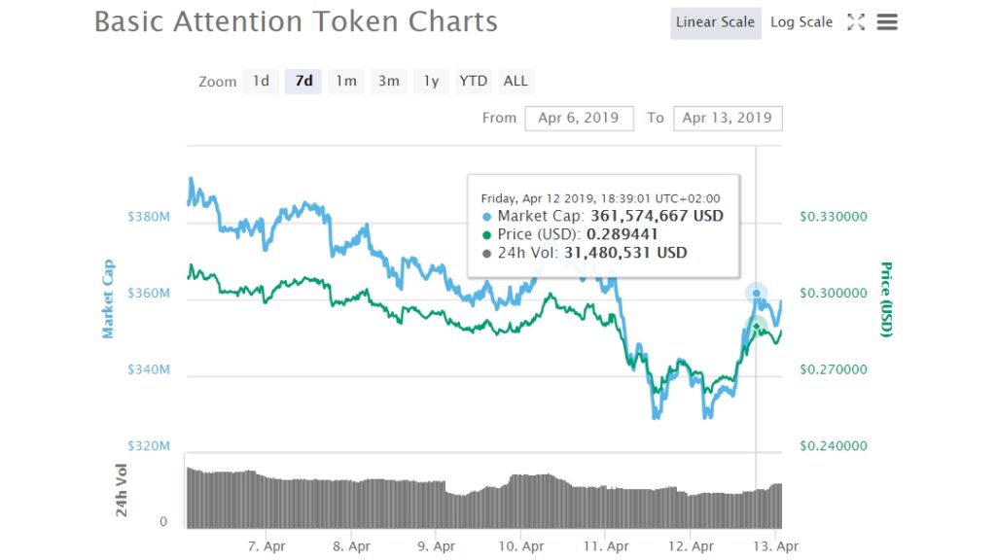996x560 pixels.
Task: Click the To date field showing Apr 13, 2019
Action: (728, 118)
